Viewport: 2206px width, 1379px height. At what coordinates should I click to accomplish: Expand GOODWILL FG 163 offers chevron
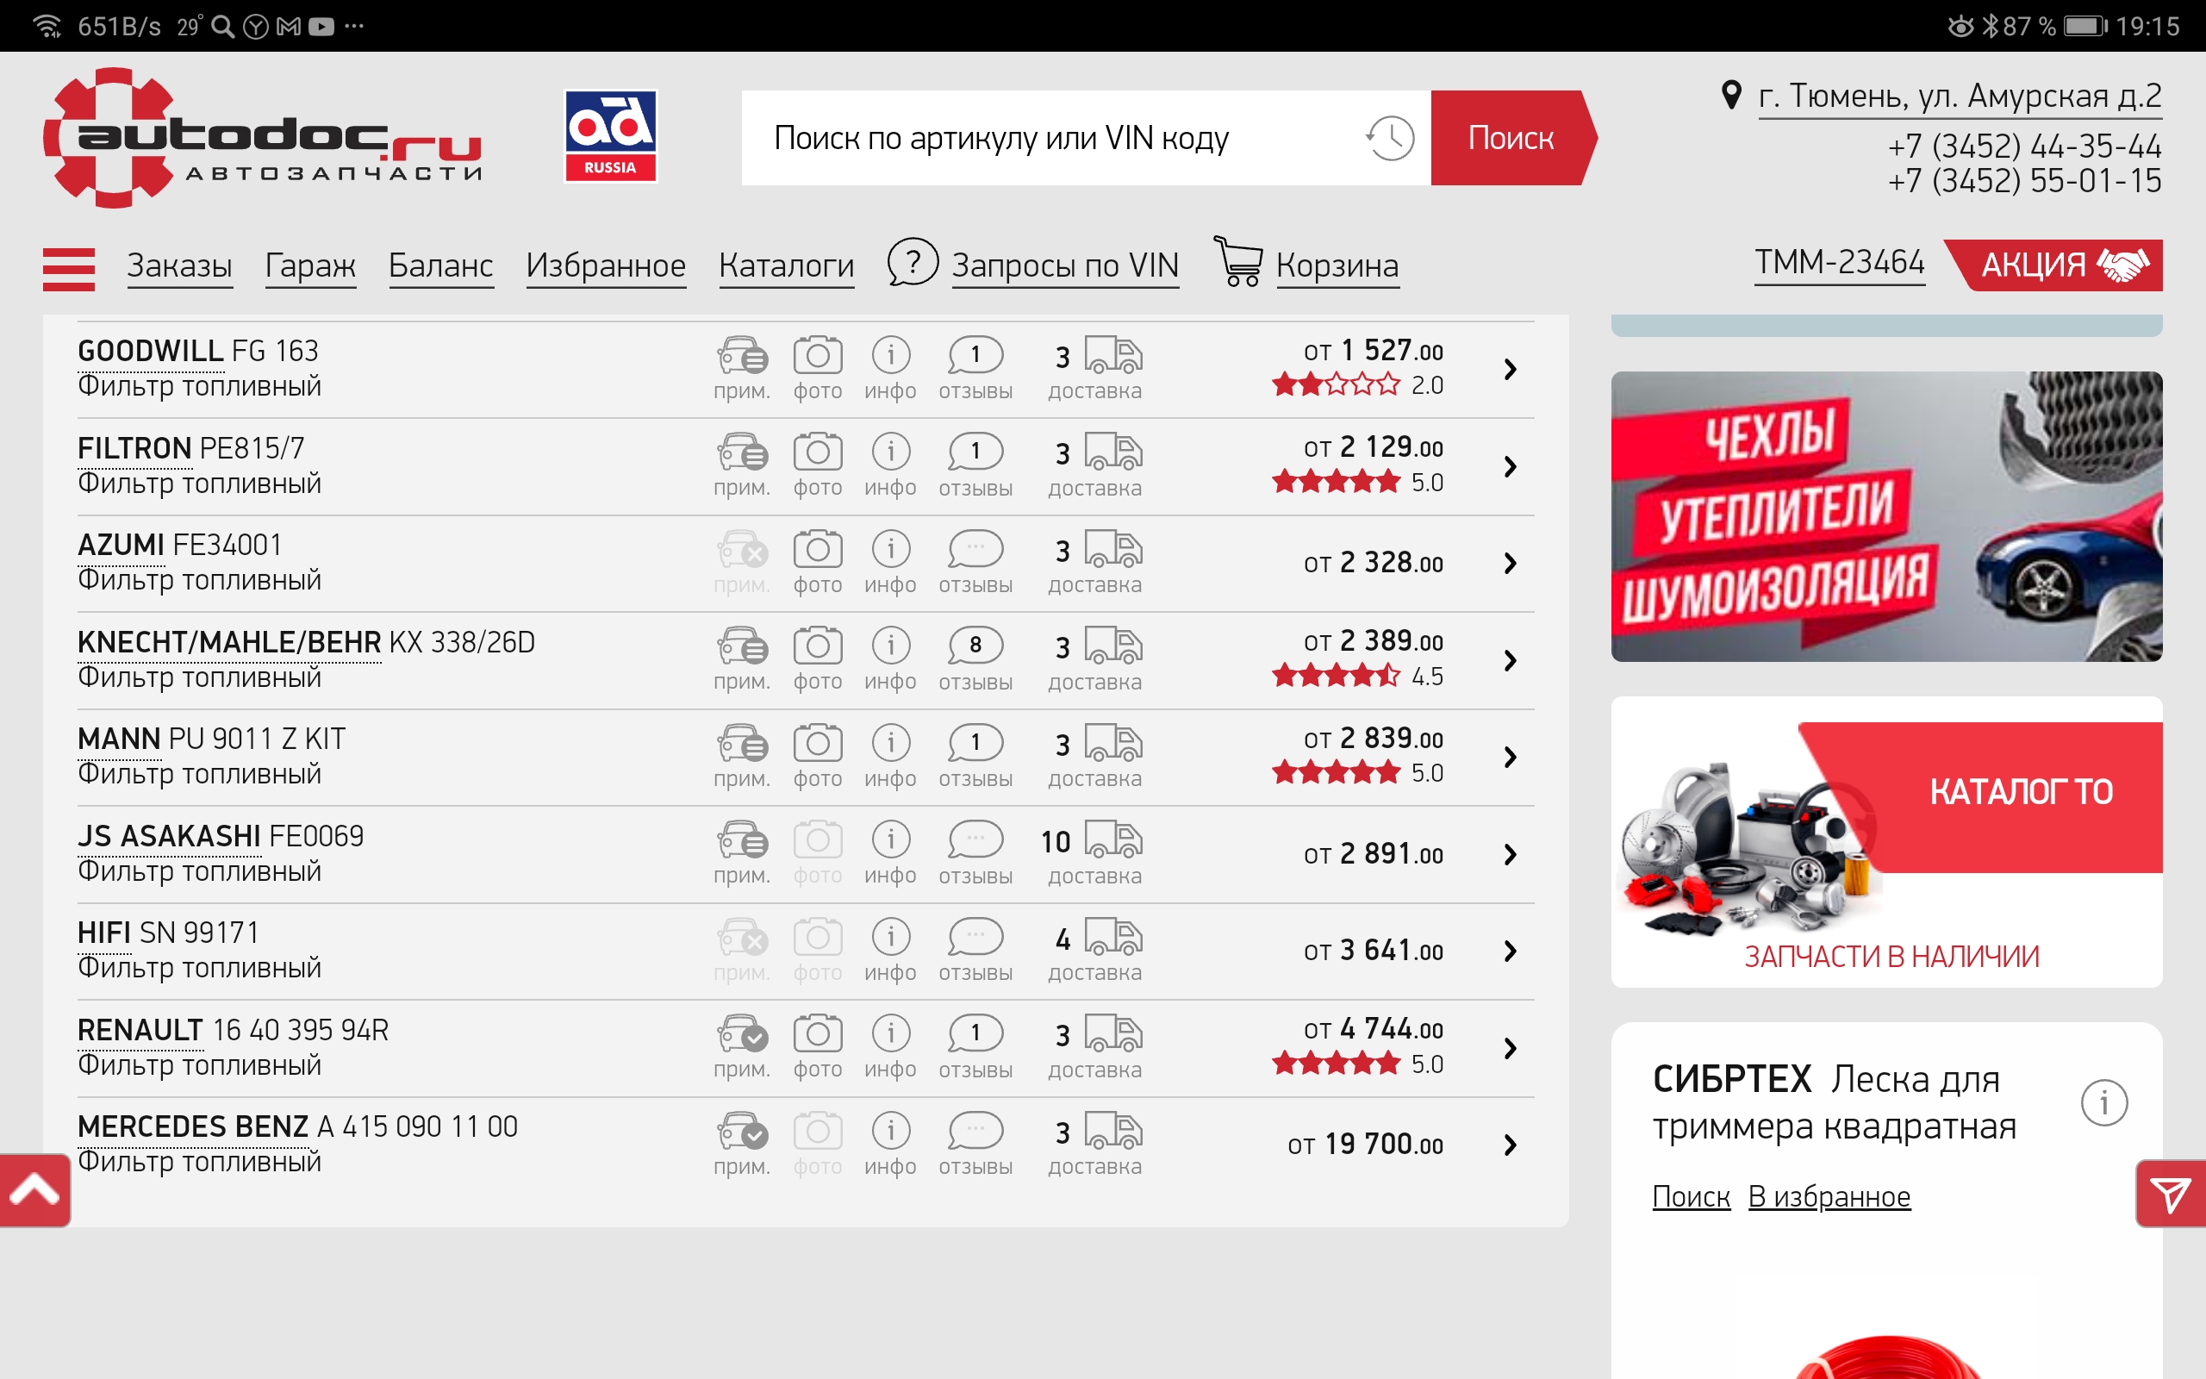tap(1511, 369)
